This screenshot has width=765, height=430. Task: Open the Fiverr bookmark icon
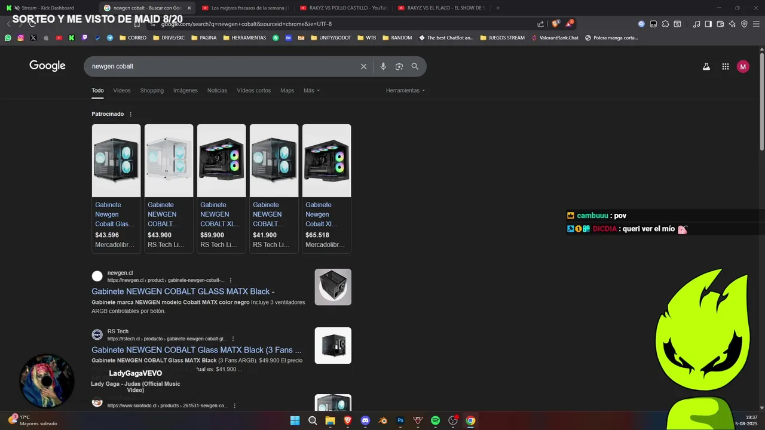pyautogui.click(x=276, y=38)
